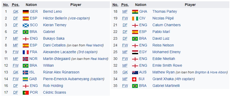Screen dimensions: 233x97
Task: Click the Ghana flag beside Thomas Partey
Action: click(135, 12)
